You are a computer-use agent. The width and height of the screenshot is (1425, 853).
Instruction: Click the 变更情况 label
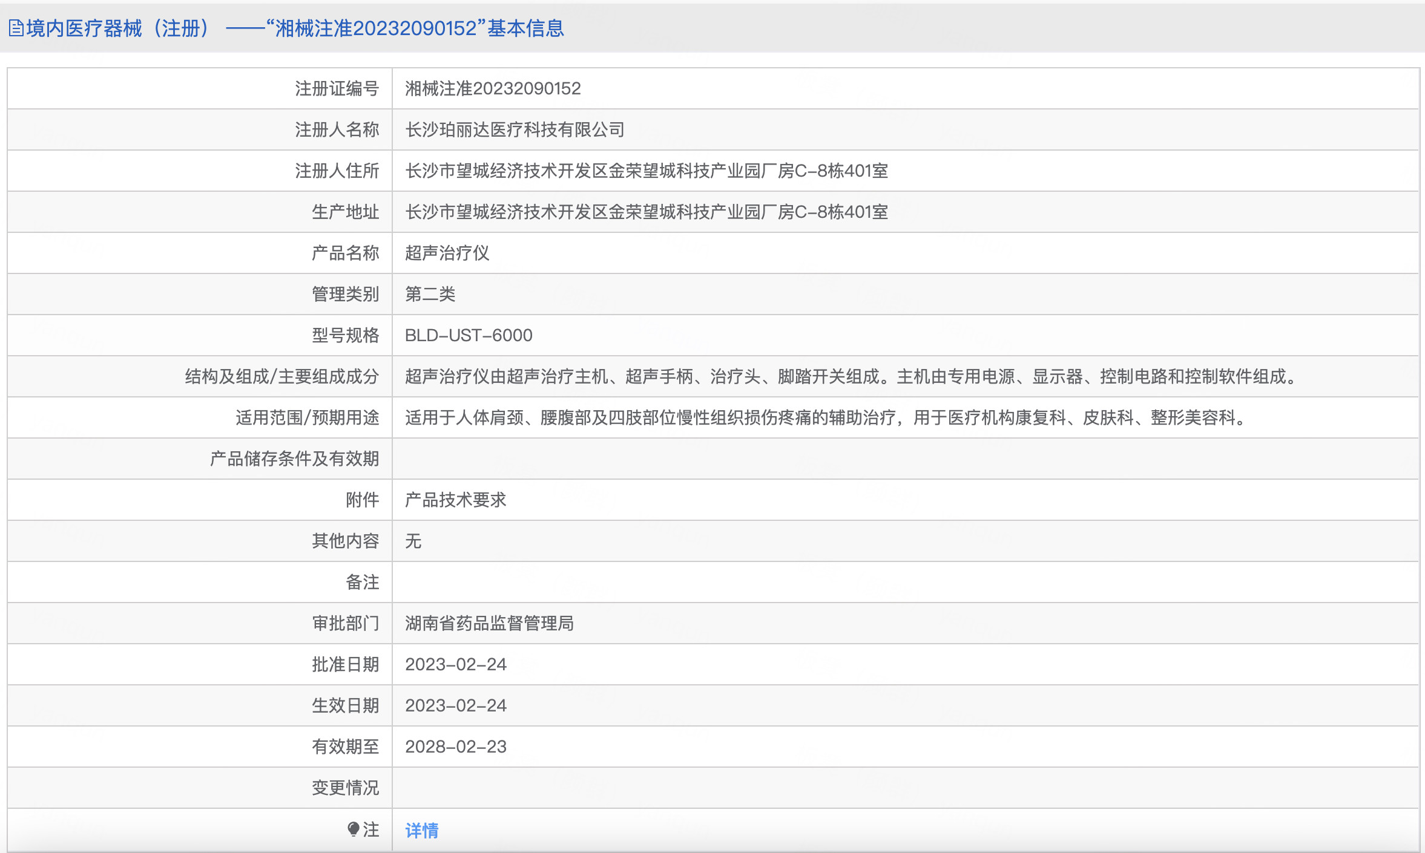(346, 788)
